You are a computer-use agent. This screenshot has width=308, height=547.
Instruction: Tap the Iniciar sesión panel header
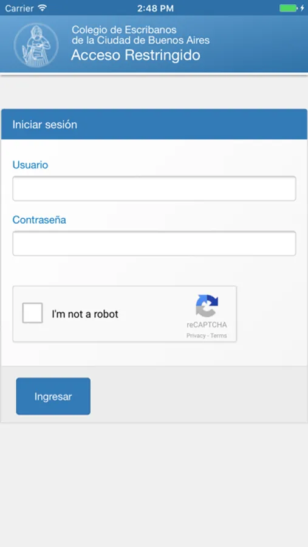[x=154, y=125]
